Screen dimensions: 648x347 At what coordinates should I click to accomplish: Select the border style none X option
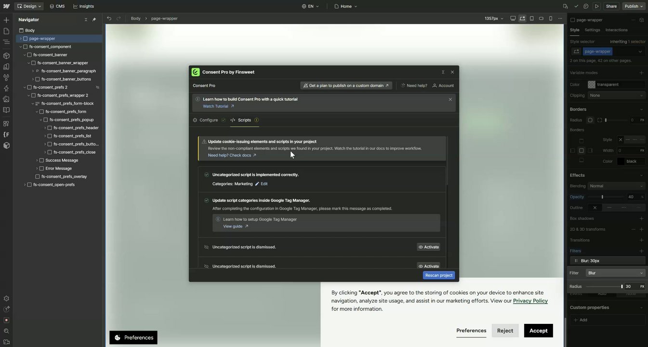(621, 140)
